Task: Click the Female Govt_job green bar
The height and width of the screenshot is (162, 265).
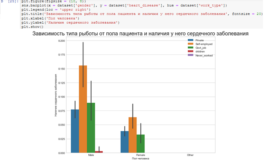Action: pos(141,144)
